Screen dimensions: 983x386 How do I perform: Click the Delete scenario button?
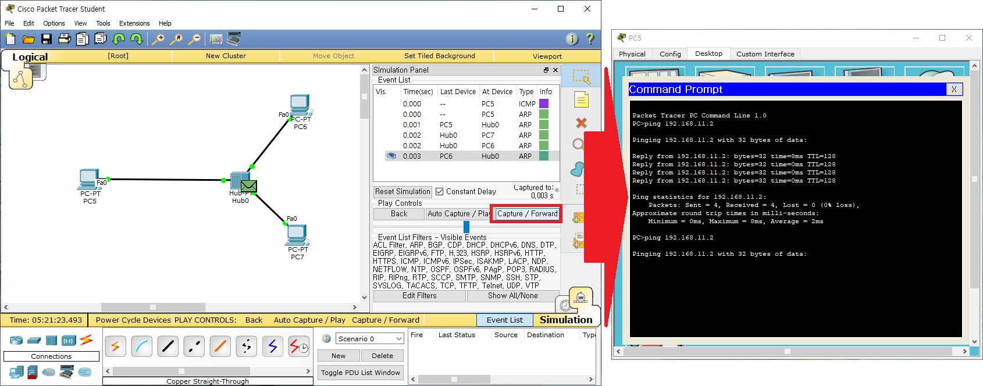click(x=382, y=356)
